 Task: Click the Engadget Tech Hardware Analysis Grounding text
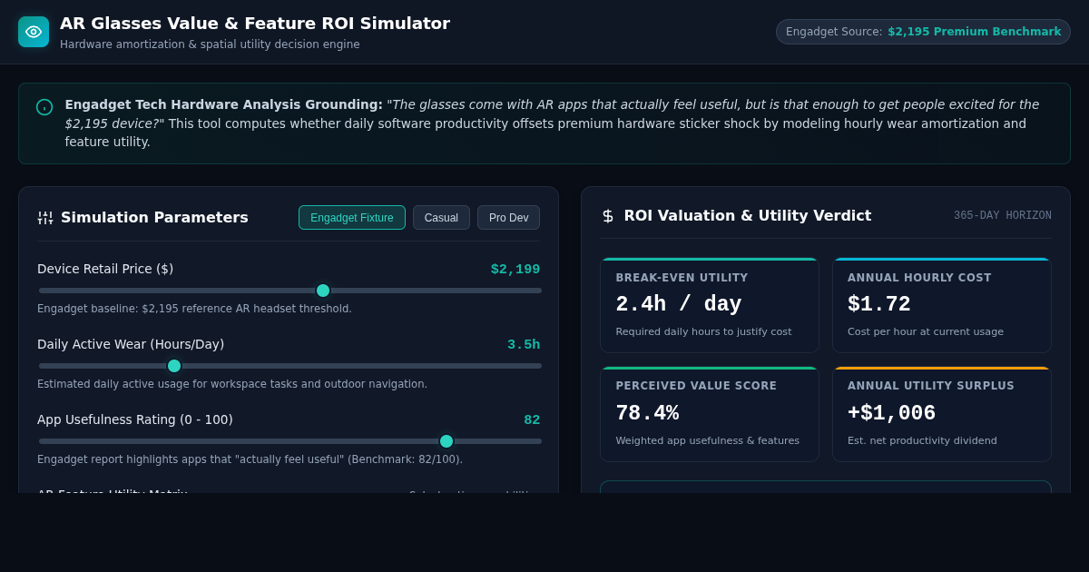[x=224, y=104]
